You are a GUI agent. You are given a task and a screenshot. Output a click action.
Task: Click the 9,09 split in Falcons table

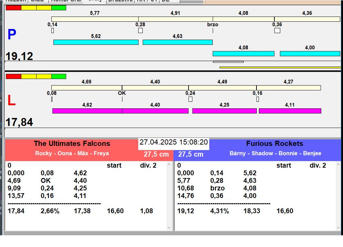pyautogui.click(x=14, y=188)
